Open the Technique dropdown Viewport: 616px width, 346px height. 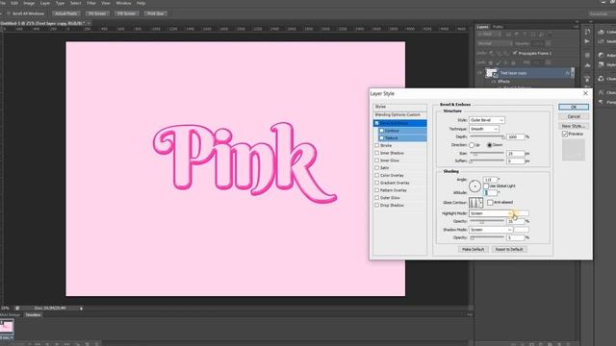point(484,129)
